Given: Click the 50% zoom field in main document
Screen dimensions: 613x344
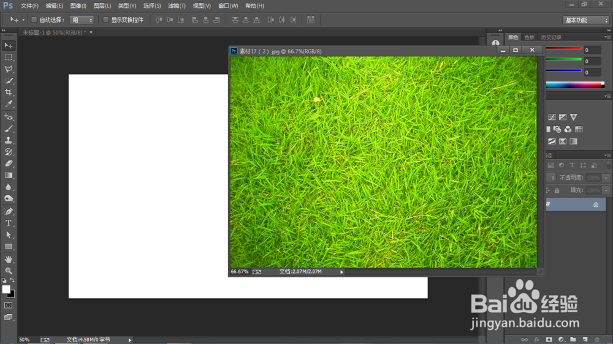Looking at the screenshot, I should [25, 340].
